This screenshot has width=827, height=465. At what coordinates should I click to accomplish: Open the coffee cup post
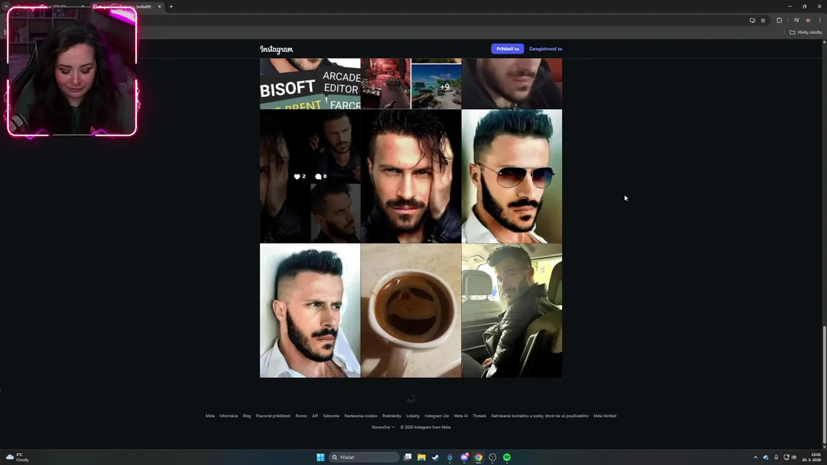point(411,310)
